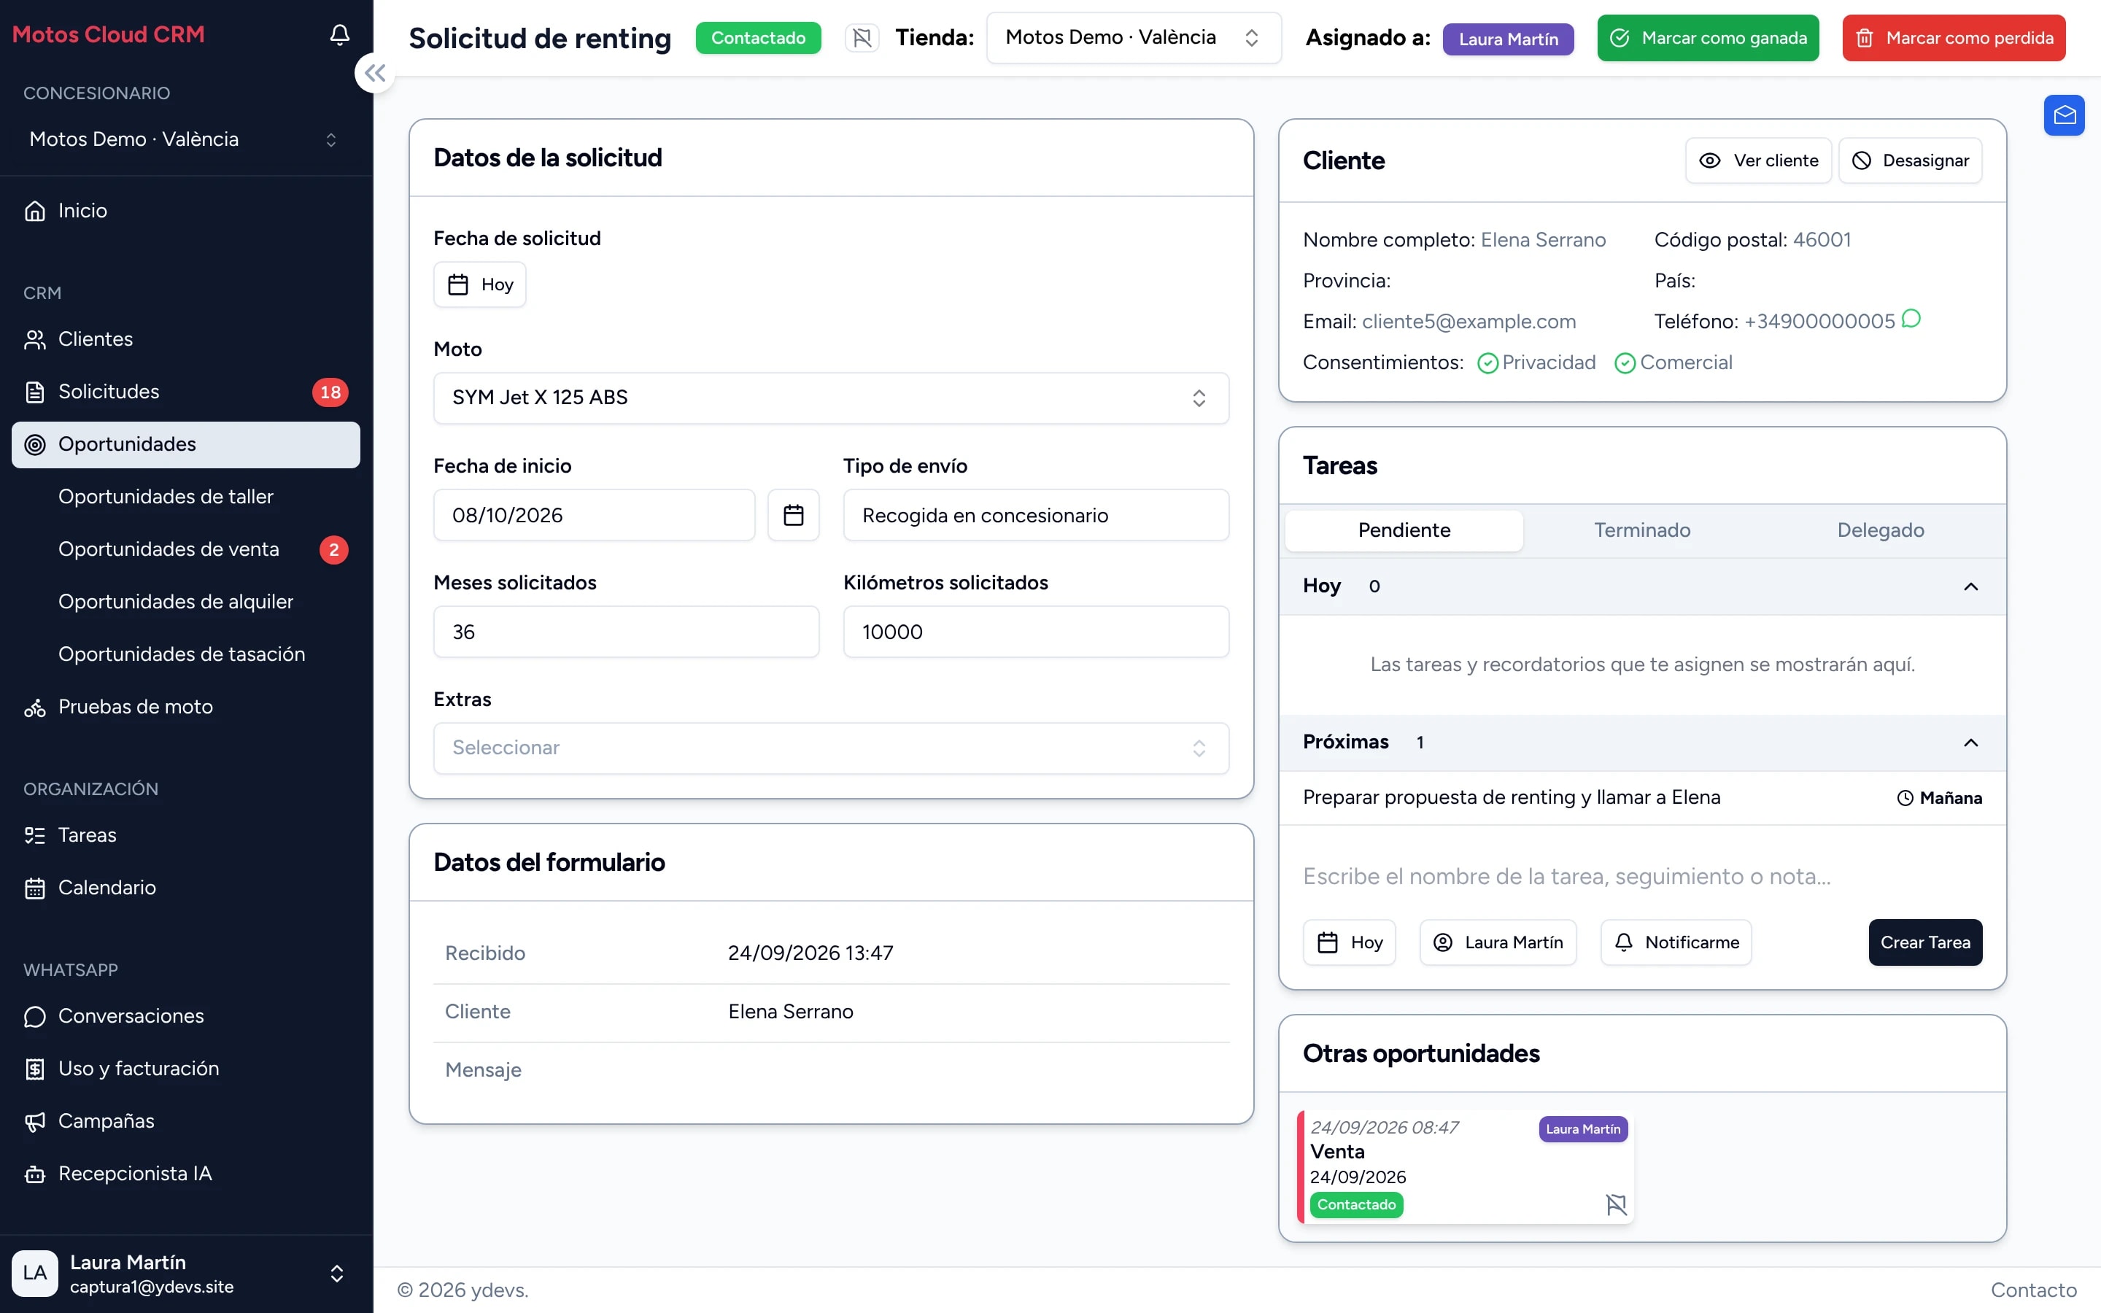Open the Tienda dropdown in header
This screenshot has height=1313, width=2101.
click(1133, 37)
